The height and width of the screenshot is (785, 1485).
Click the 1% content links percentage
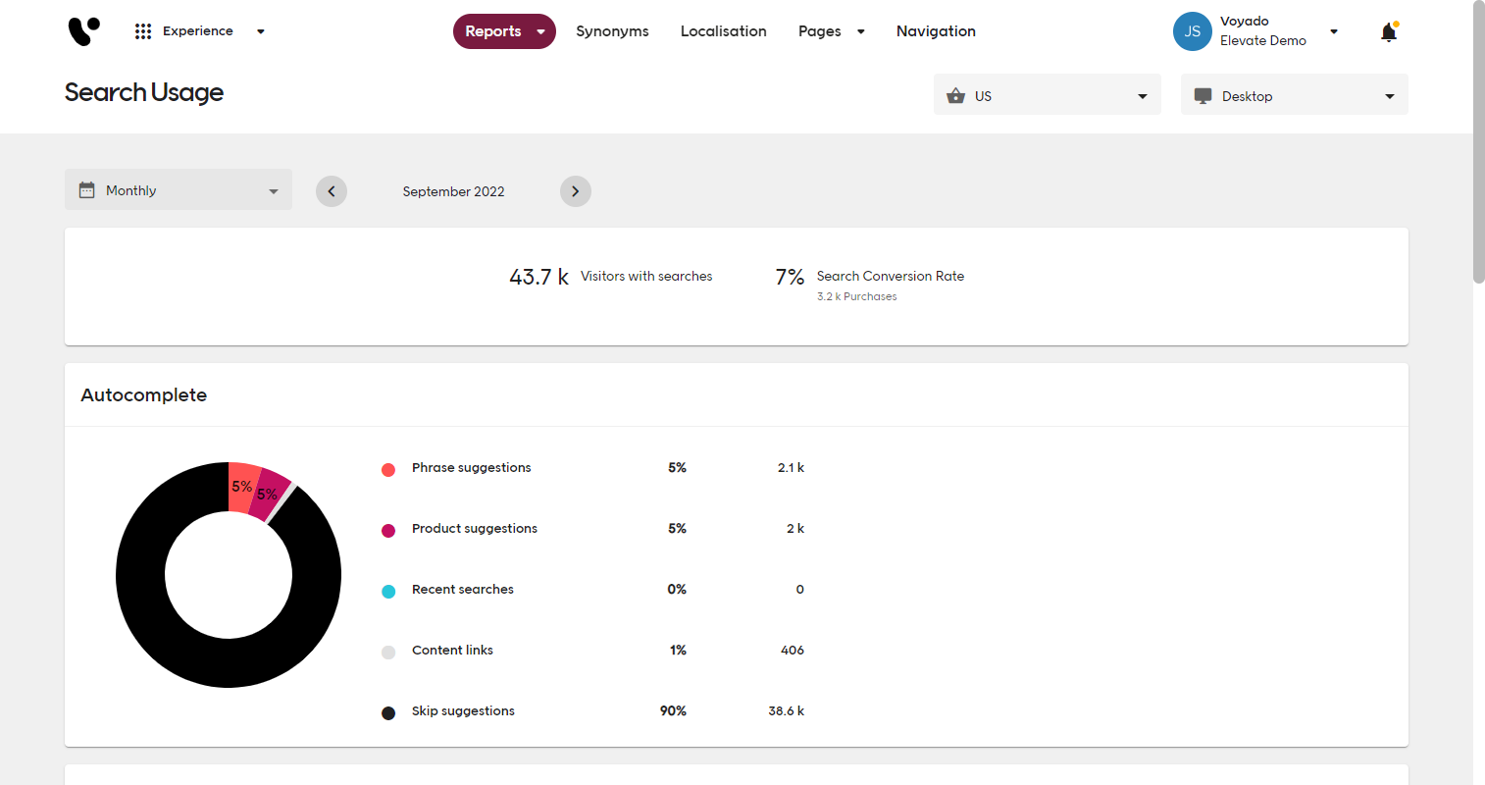pyautogui.click(x=678, y=651)
